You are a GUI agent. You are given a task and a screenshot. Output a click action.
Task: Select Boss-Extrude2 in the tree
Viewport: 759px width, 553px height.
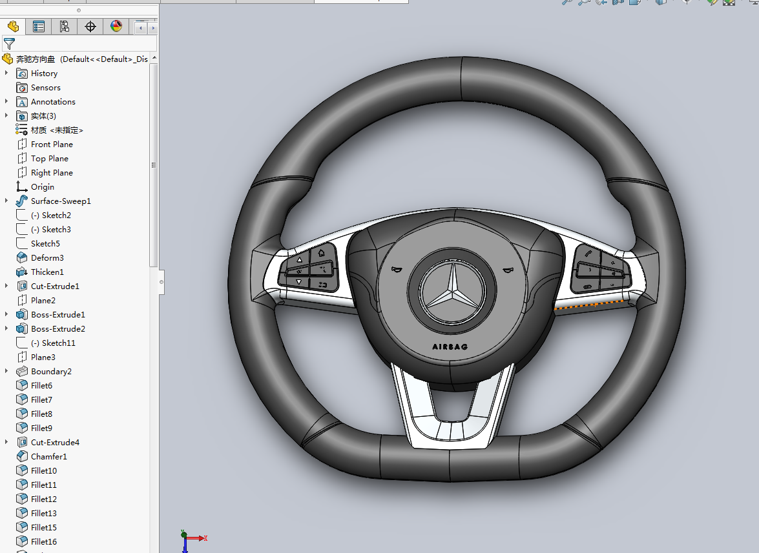coord(58,328)
